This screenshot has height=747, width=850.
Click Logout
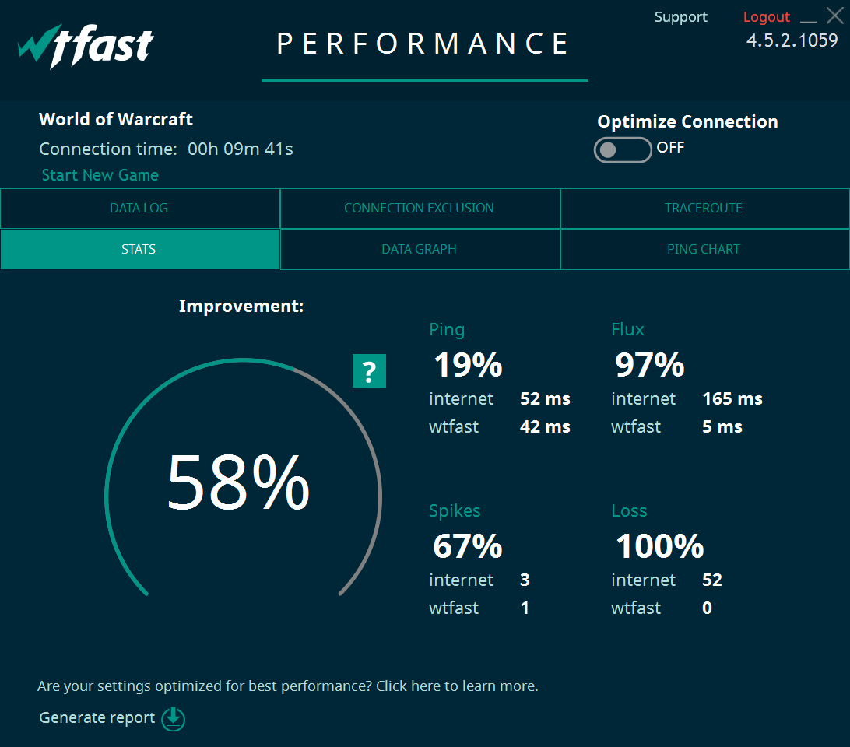(x=766, y=16)
